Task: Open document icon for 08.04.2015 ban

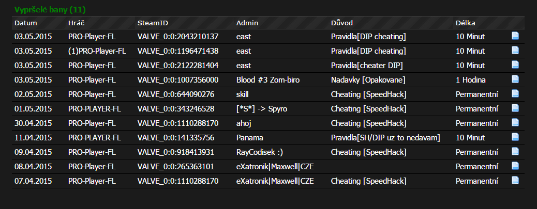Action: (x=515, y=166)
